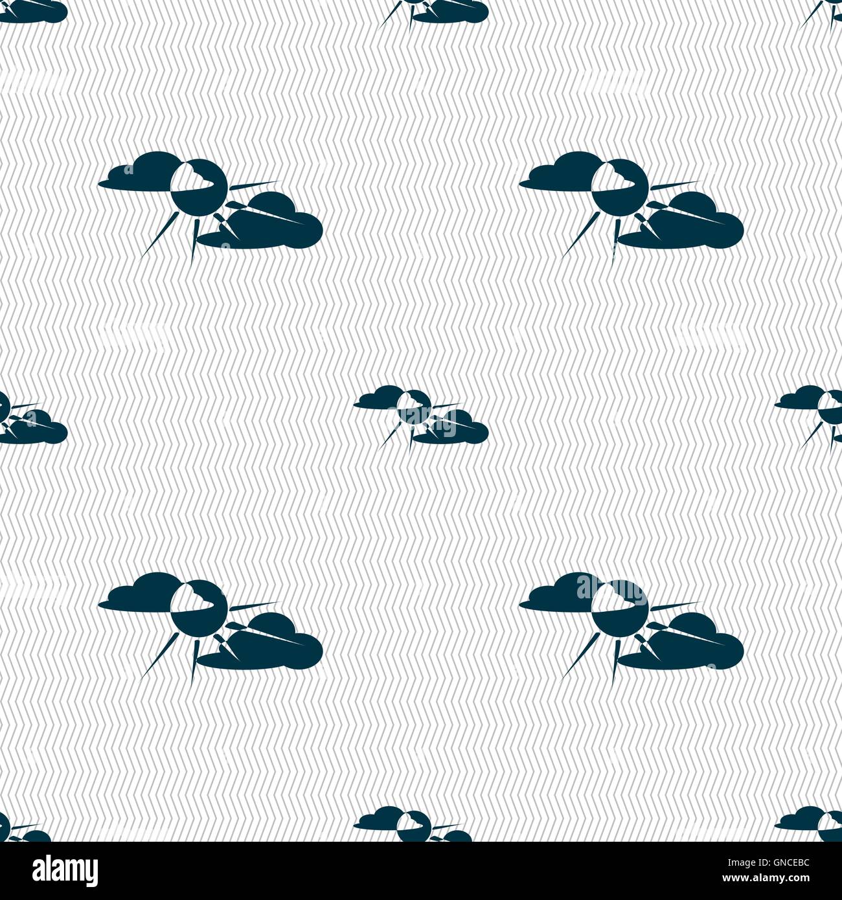Image resolution: width=842 pixels, height=900 pixels.
Task: Click the partial sun rays in top-right corner
Action: [819, 13]
